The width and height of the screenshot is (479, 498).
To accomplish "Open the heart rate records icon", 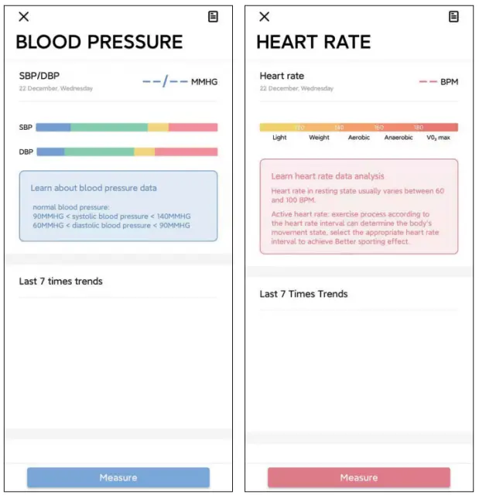I will coord(453,17).
